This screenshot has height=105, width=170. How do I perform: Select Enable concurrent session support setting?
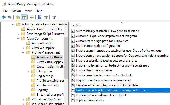[x=122, y=56]
